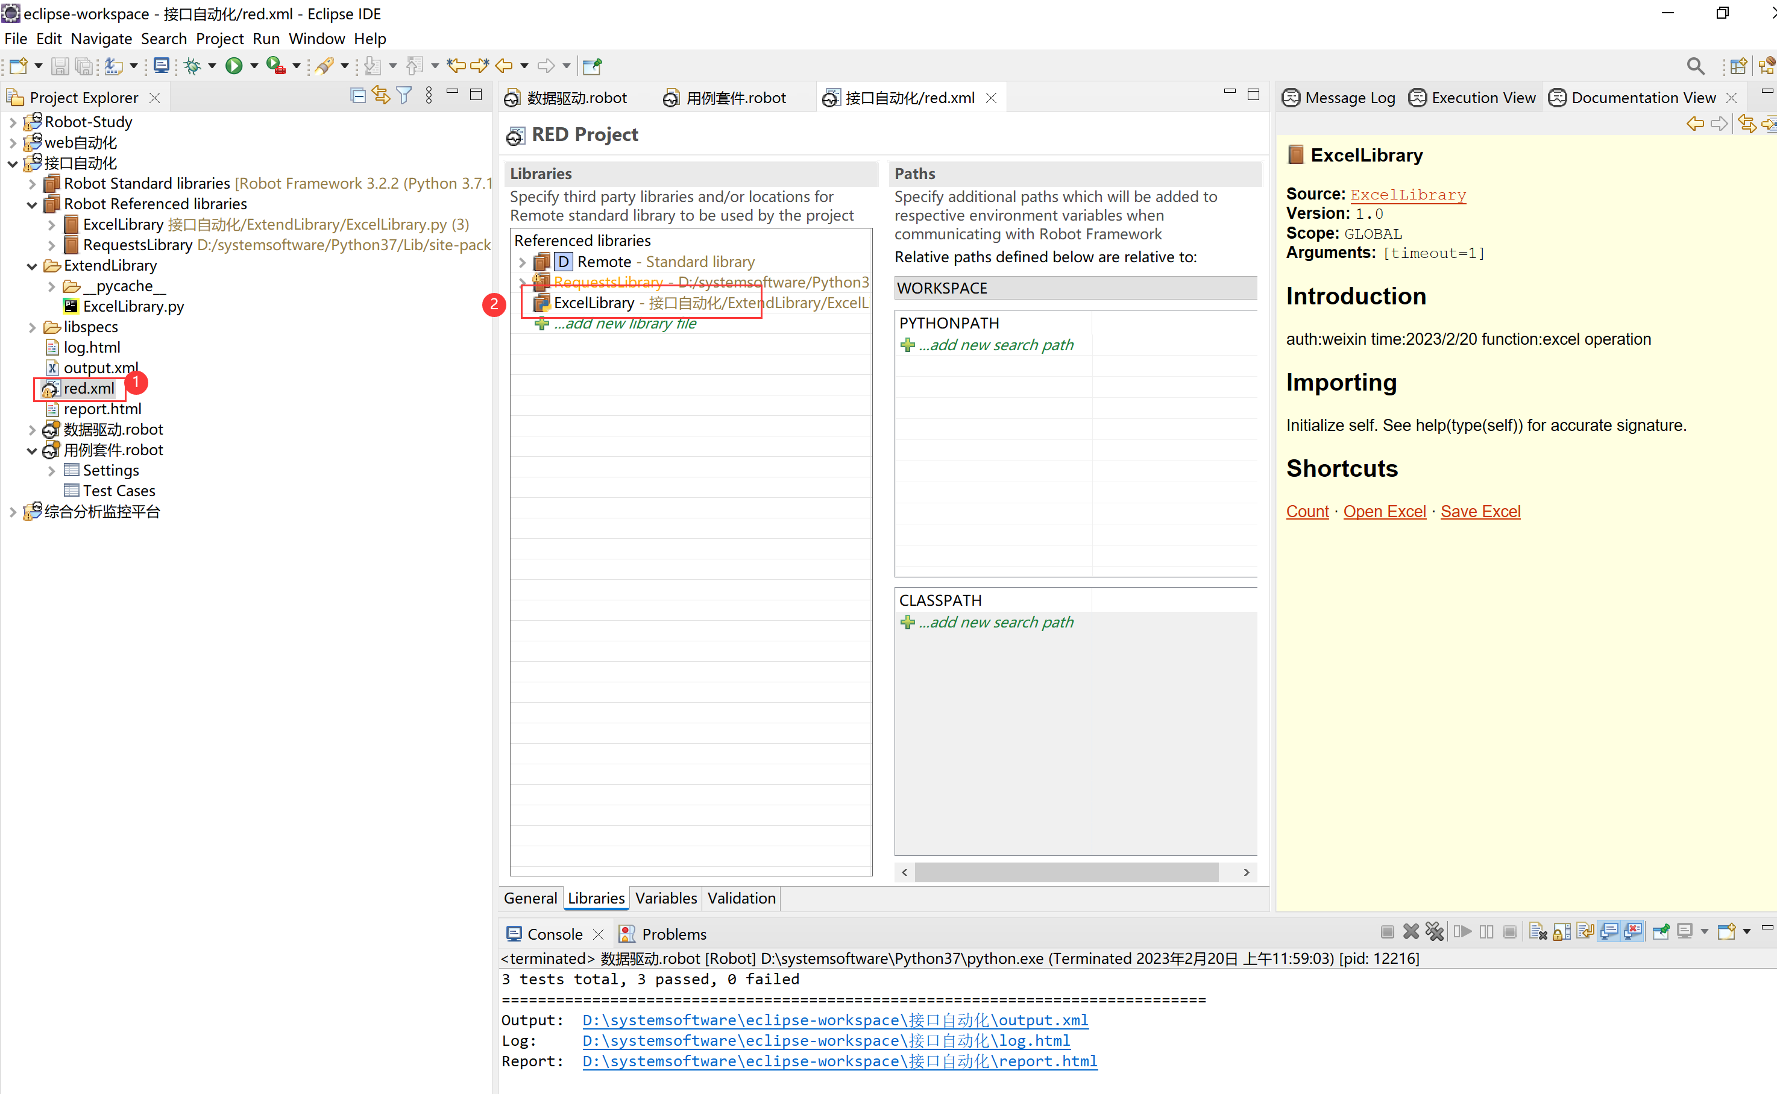
Task: Expand the Remote standard library entry
Action: coord(523,262)
